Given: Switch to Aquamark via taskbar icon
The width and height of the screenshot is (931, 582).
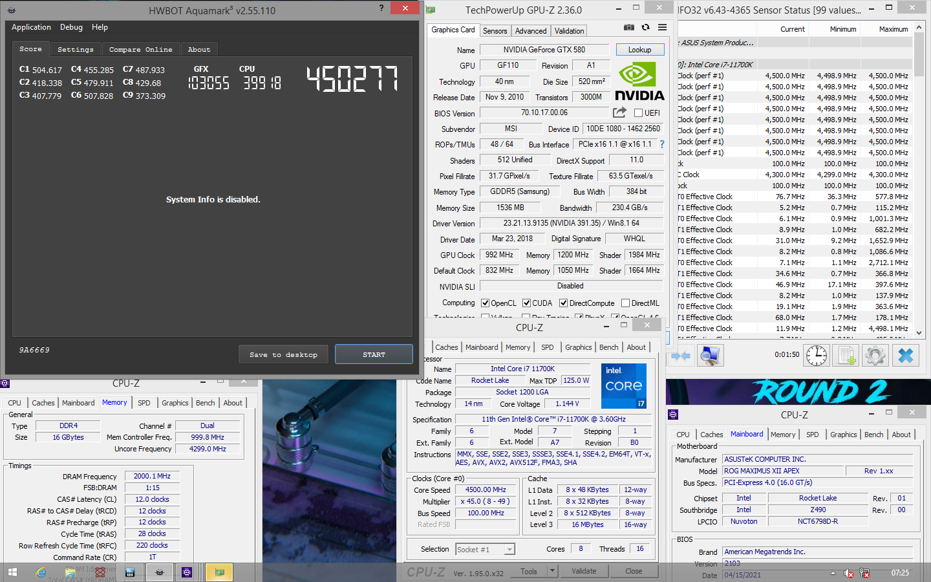Looking at the screenshot, I should (159, 572).
